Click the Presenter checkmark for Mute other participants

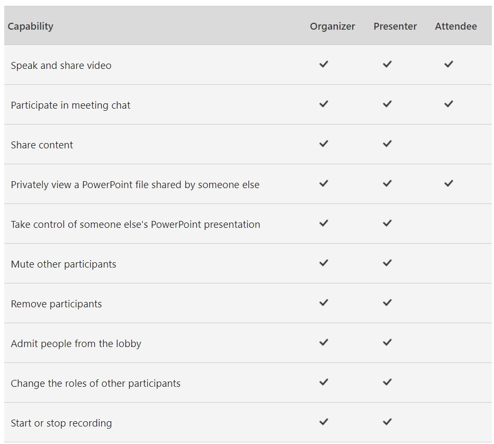tap(387, 263)
